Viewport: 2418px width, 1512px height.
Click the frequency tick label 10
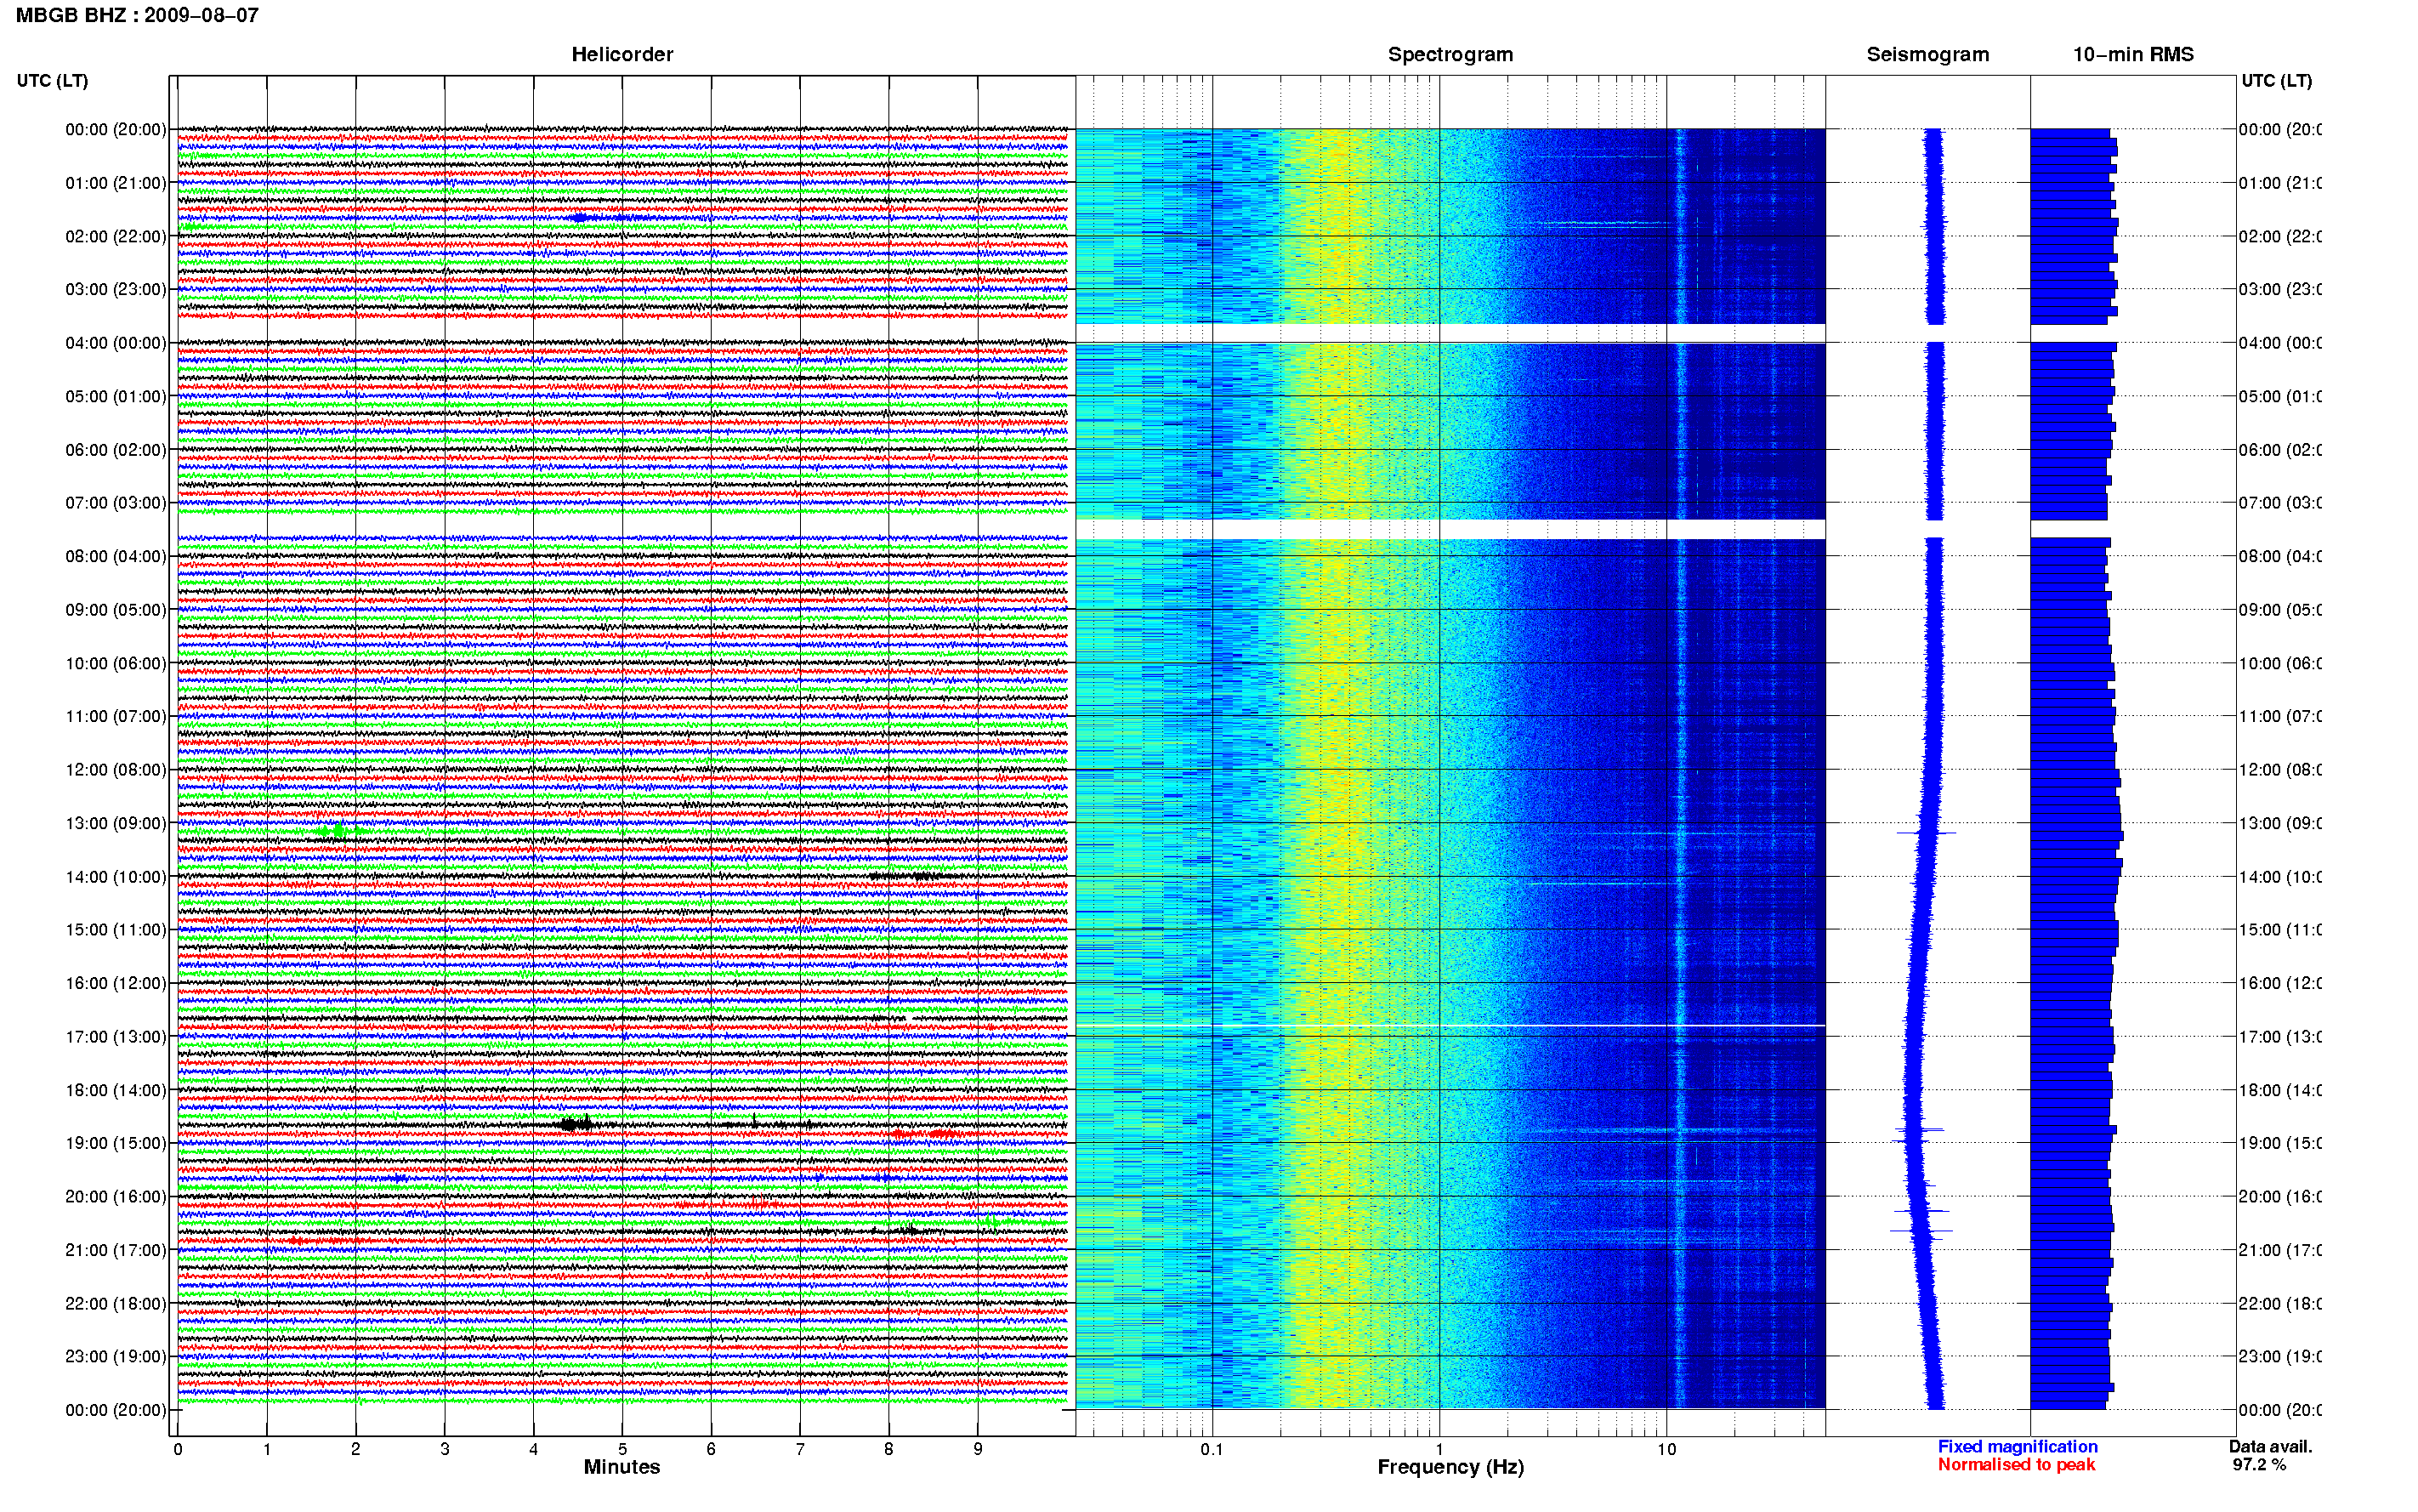coord(1666,1449)
